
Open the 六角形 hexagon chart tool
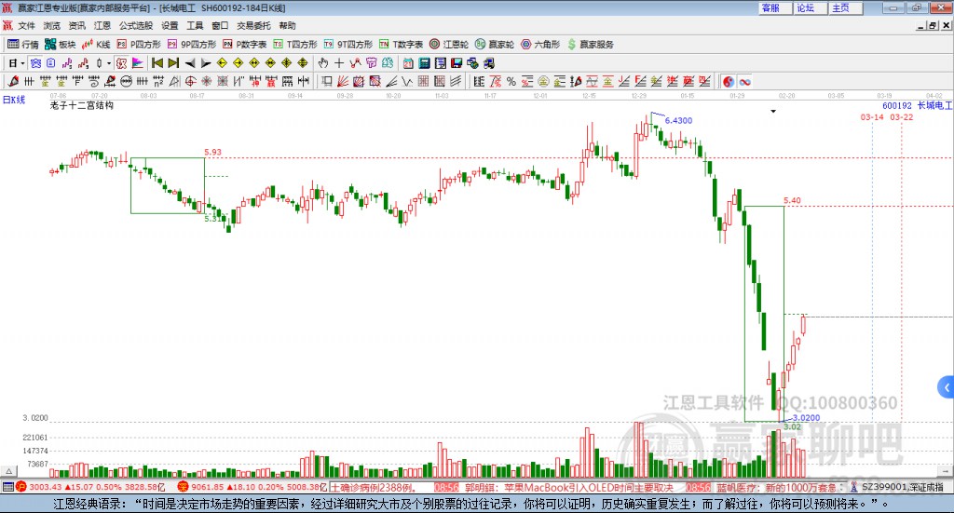[540, 45]
